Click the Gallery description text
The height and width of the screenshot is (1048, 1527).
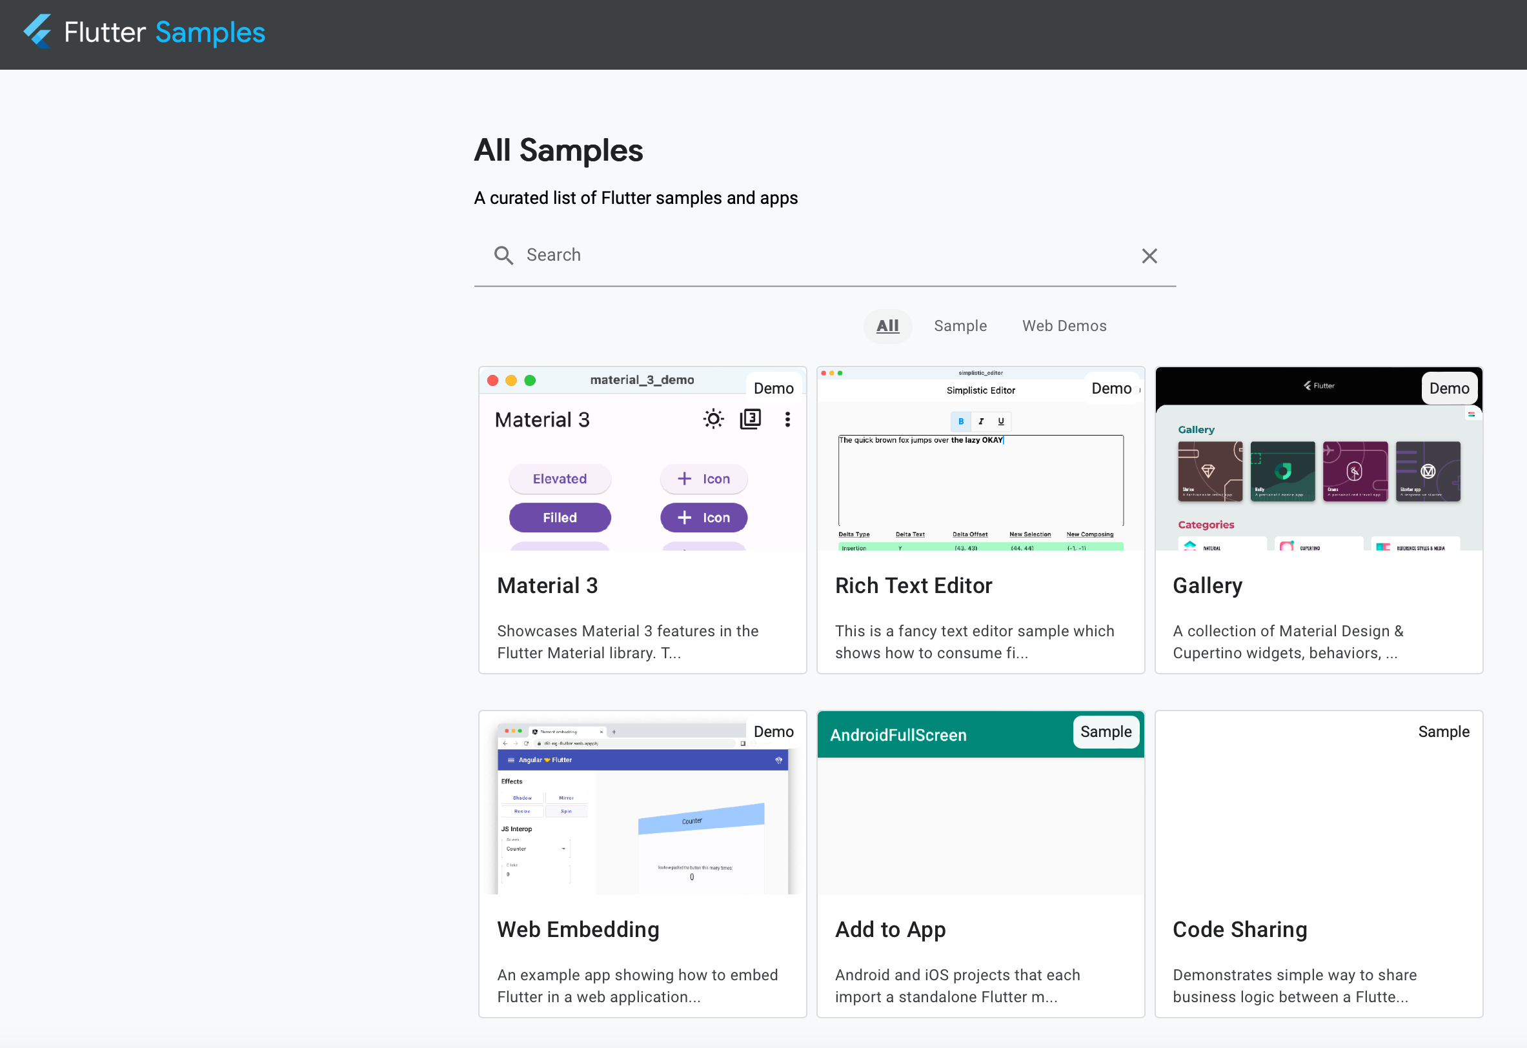pos(1288,642)
